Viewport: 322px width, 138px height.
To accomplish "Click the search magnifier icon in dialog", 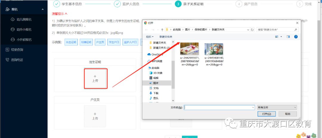I will coord(295,30).
